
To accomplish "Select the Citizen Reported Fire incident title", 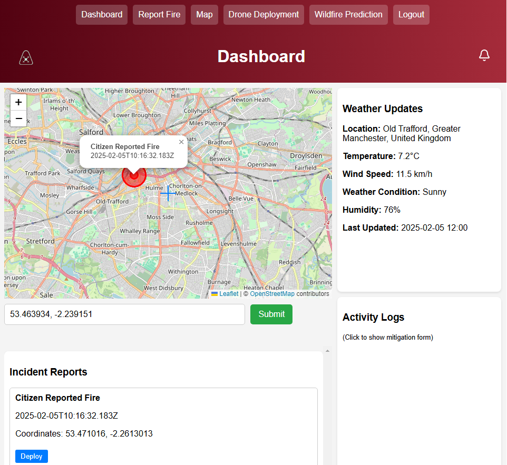I will (x=57, y=398).
